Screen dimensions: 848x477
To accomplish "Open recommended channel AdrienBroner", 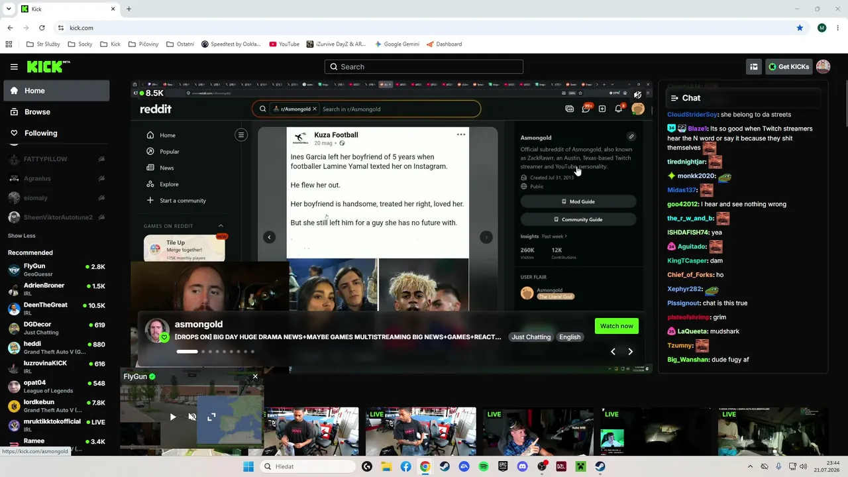I will click(56, 290).
